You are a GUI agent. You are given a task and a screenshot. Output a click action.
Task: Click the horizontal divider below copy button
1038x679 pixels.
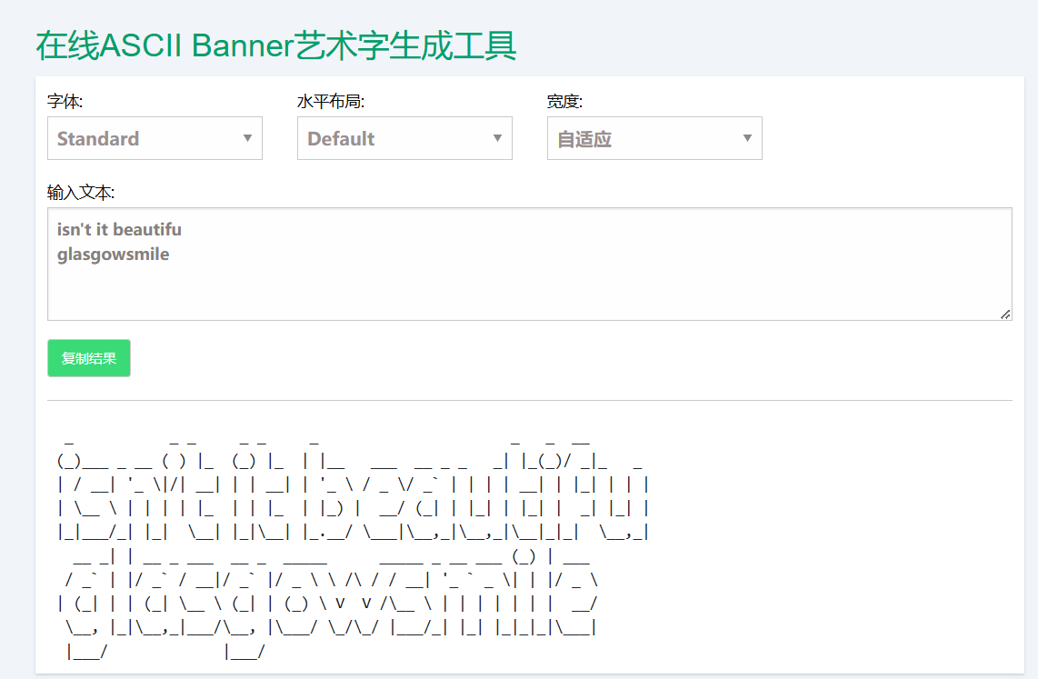click(x=530, y=400)
